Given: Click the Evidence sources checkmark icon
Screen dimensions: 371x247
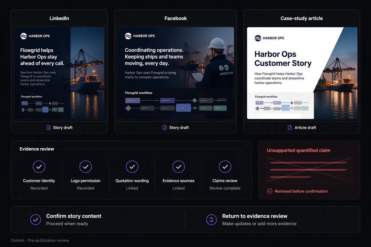Looking at the screenshot, I should (x=178, y=167).
